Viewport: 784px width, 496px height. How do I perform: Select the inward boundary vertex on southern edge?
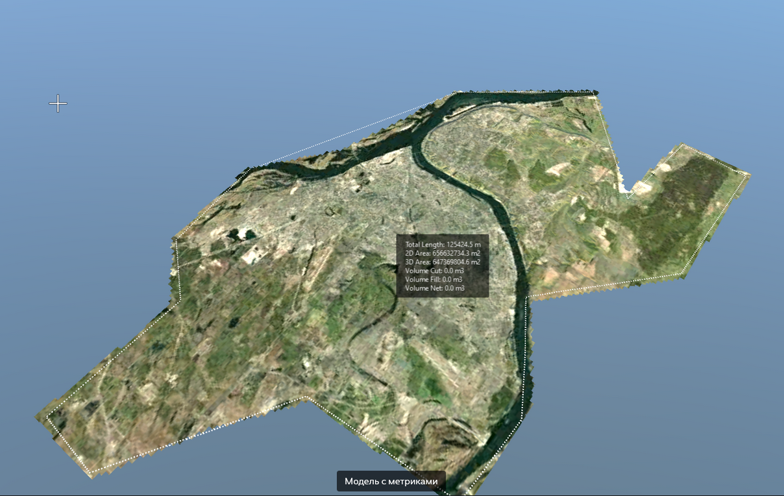tap(306, 397)
